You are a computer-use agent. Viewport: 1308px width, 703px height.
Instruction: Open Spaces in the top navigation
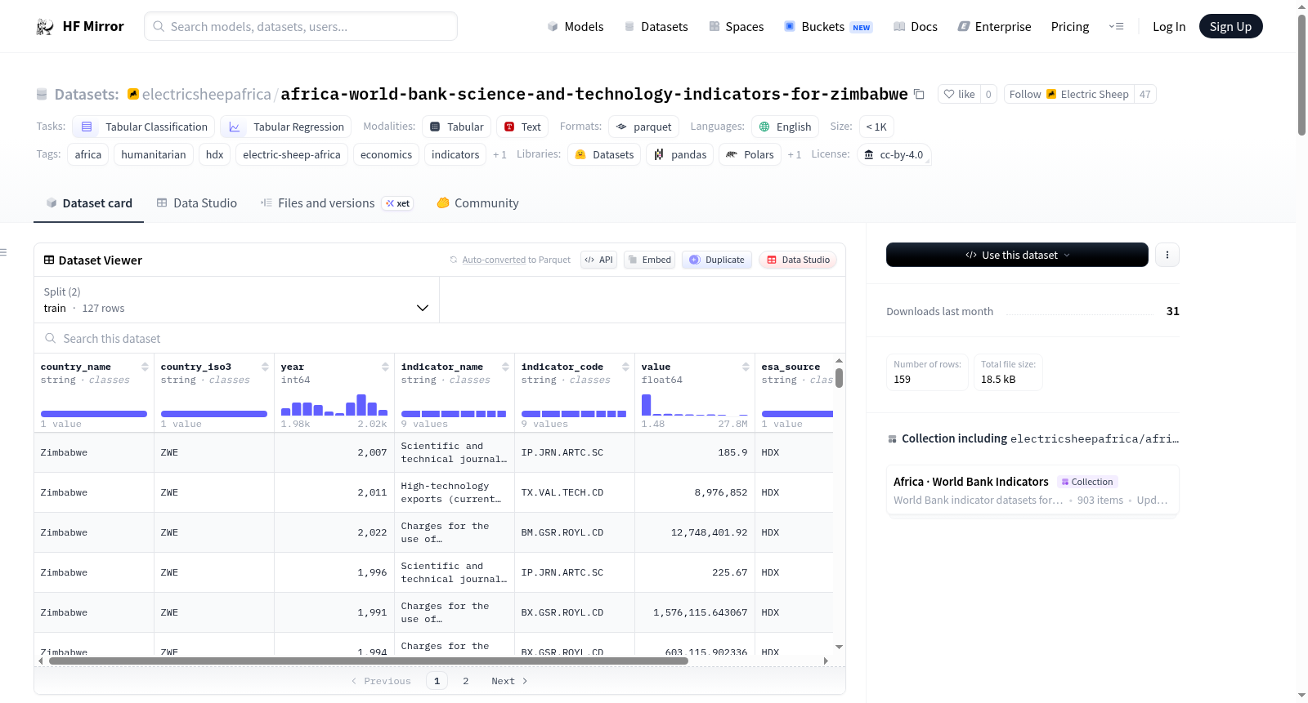(736, 26)
